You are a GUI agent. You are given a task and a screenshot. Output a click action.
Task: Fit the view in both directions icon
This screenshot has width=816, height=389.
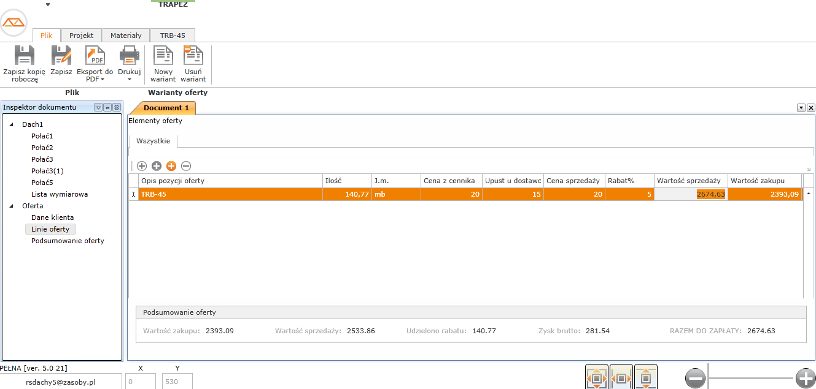pyautogui.click(x=597, y=378)
